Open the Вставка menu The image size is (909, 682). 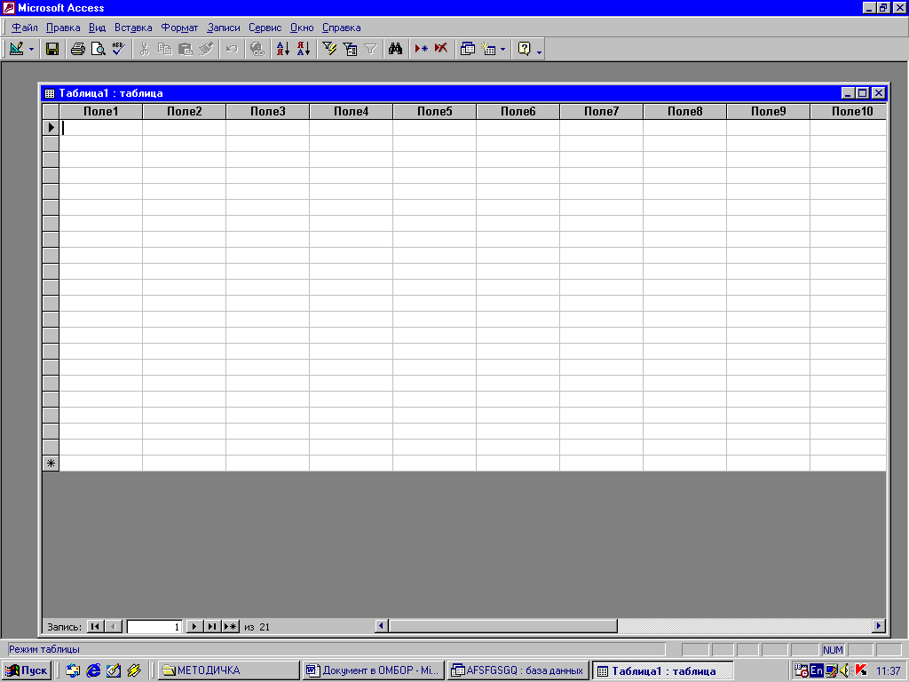click(x=133, y=28)
